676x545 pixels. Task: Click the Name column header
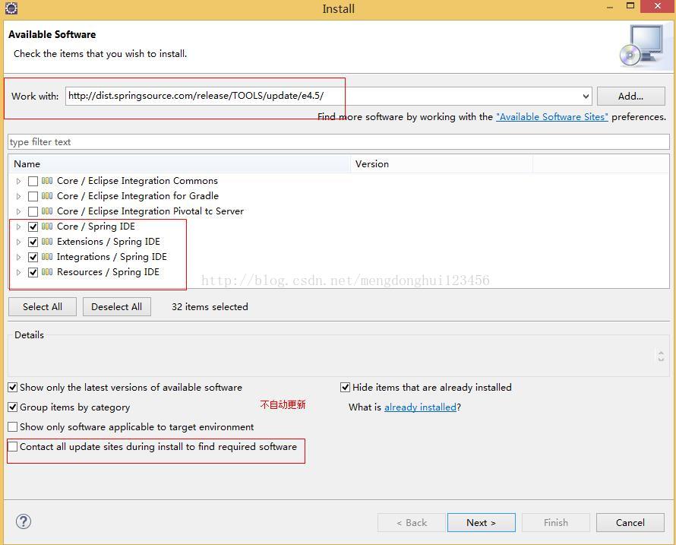[x=179, y=164]
